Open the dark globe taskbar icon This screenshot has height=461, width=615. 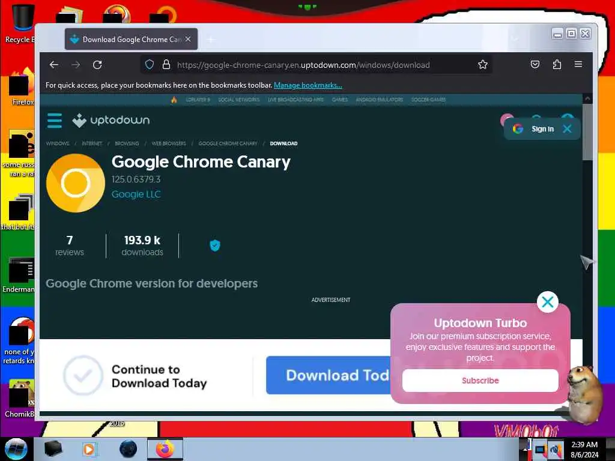tap(129, 449)
